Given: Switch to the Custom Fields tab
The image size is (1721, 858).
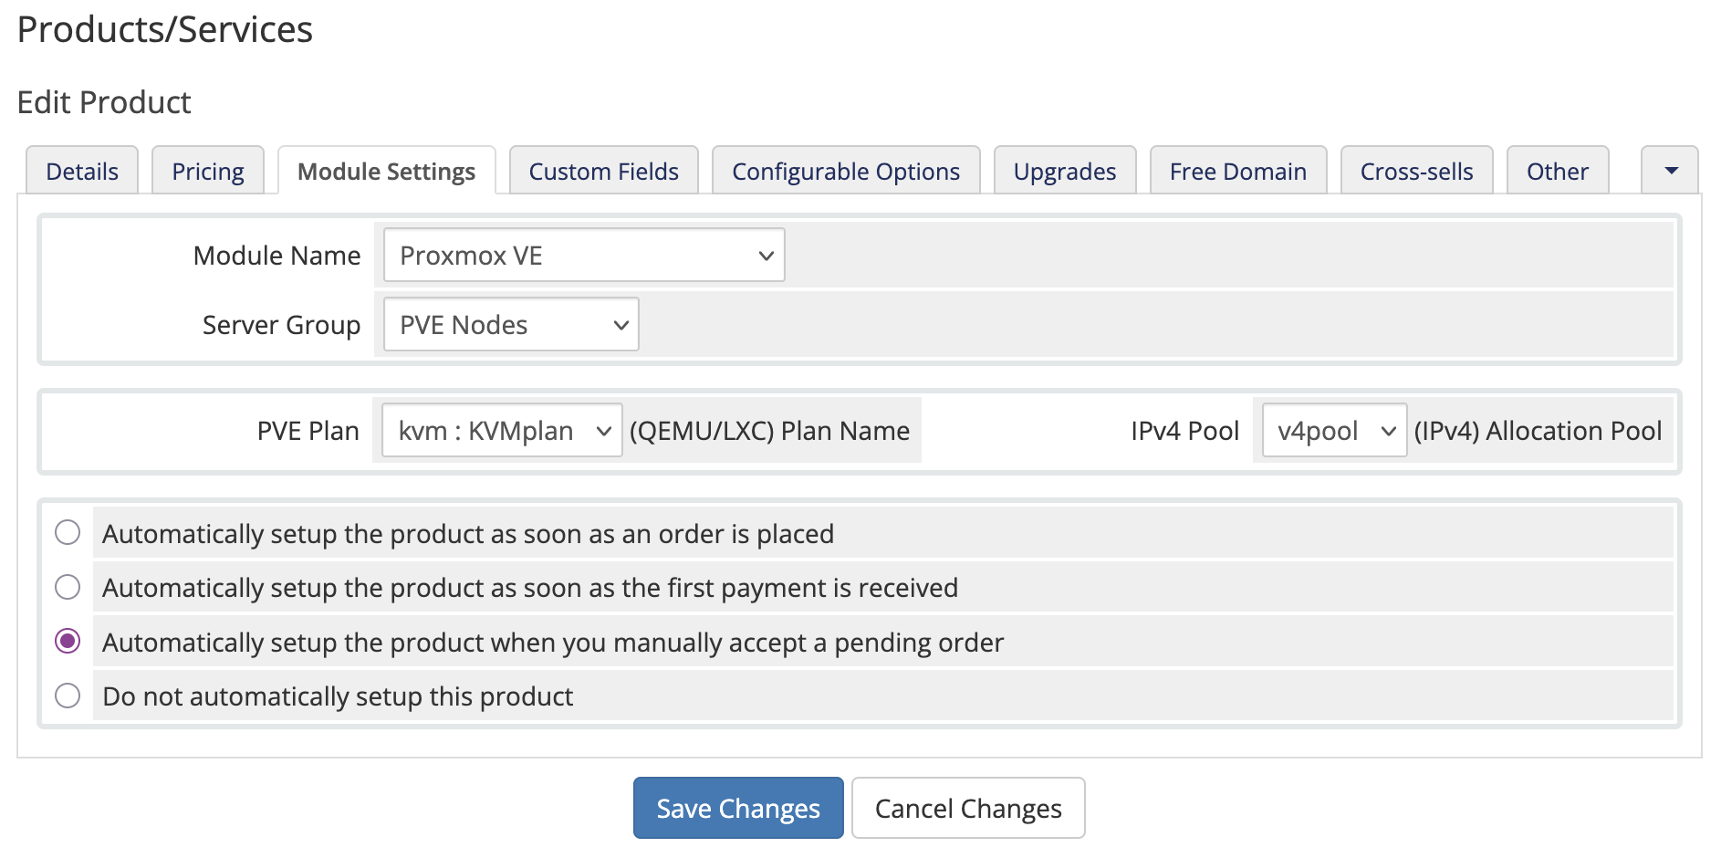Looking at the screenshot, I should coord(602,171).
